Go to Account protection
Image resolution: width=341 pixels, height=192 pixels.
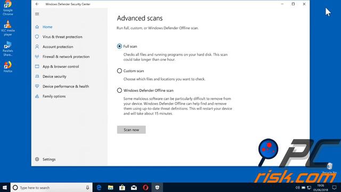coord(58,46)
